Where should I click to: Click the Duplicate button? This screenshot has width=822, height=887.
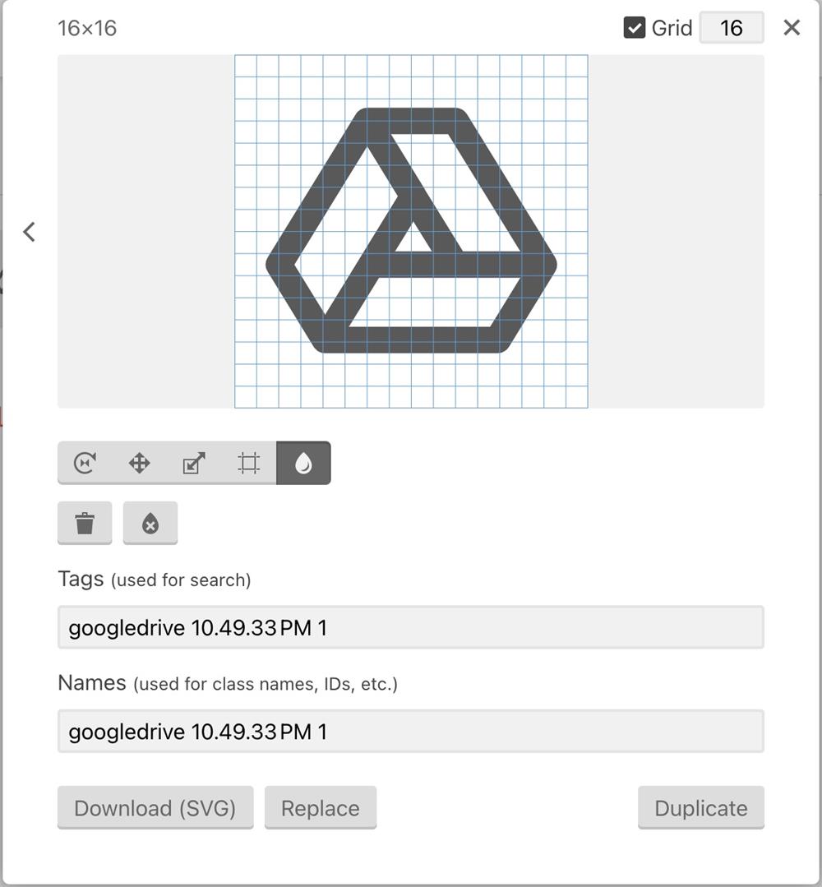point(701,808)
